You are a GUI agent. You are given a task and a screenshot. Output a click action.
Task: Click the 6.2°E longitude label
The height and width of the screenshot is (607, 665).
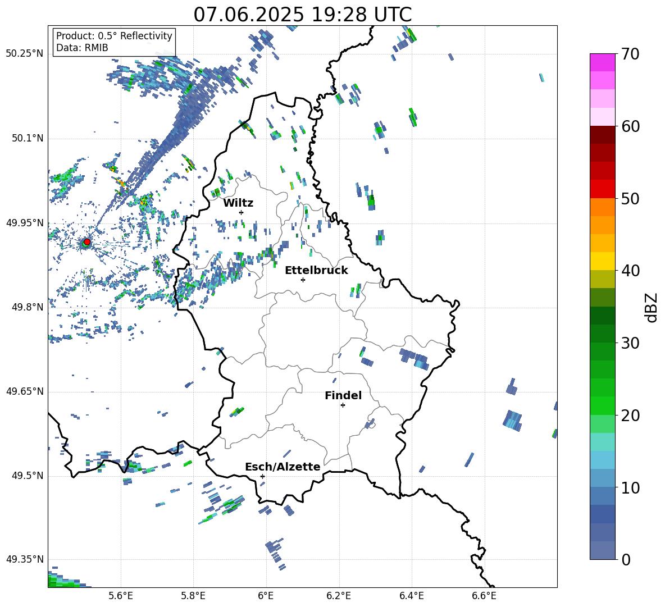tap(339, 596)
